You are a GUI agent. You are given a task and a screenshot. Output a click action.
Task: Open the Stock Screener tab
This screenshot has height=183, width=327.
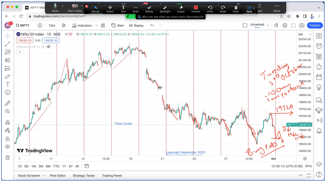pos(29,176)
